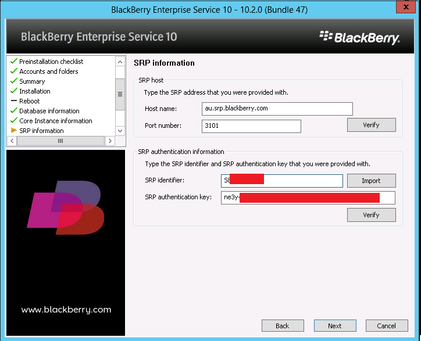Select Core Instance information step
The width and height of the screenshot is (421, 341).
click(56, 121)
